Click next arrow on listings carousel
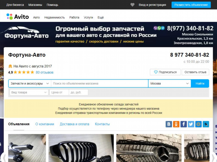This screenshot has width=217, height=162. (214, 157)
